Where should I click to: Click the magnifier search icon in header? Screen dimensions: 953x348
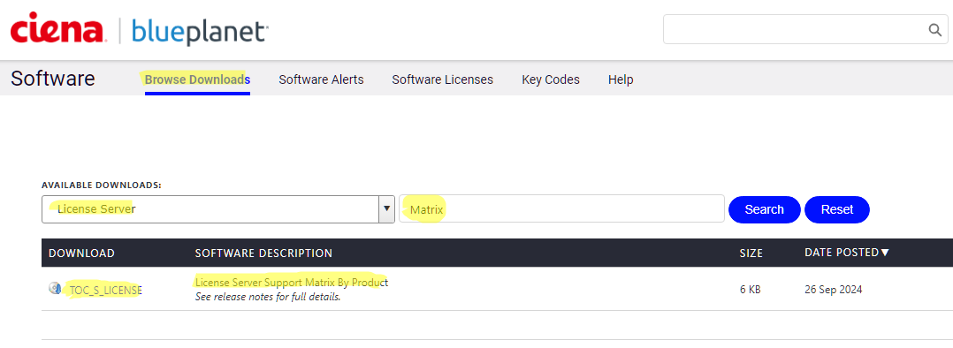pos(934,30)
